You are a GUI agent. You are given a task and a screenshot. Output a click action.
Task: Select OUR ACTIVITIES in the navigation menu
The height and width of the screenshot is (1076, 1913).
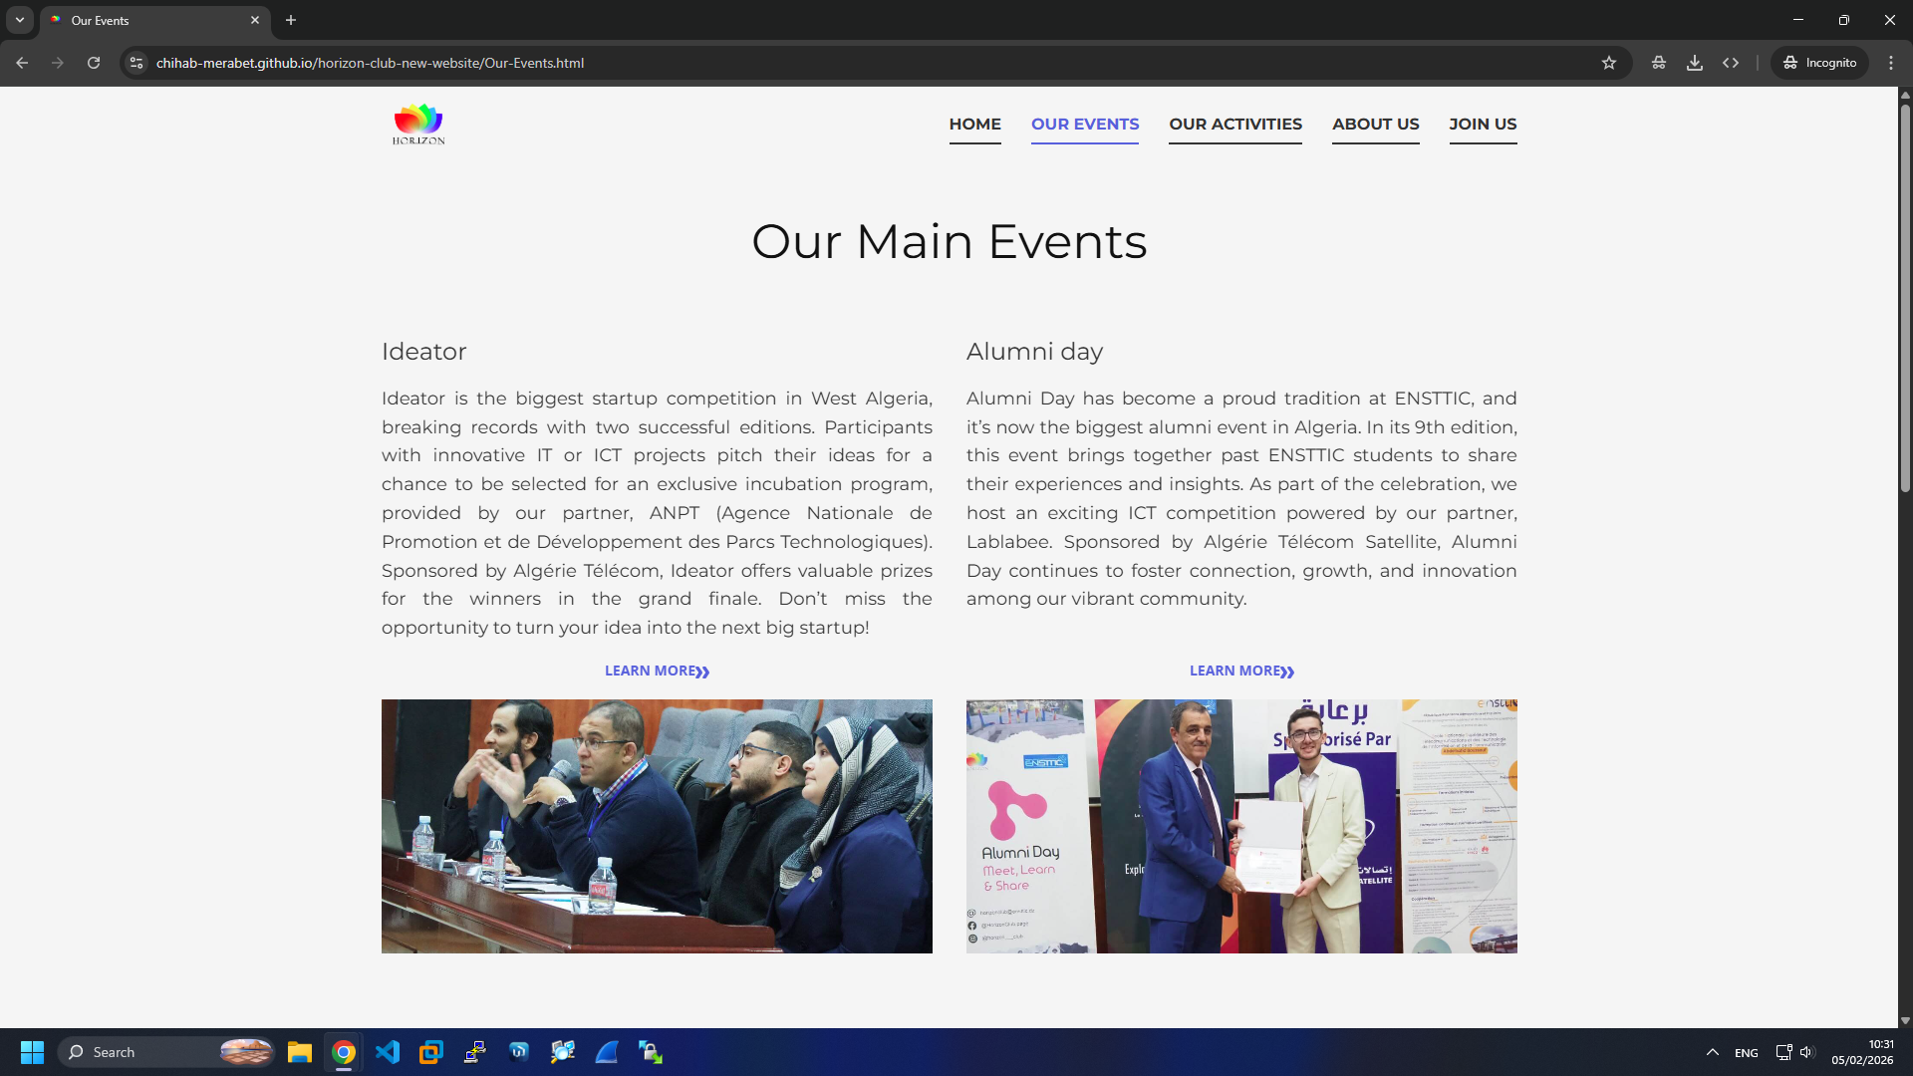[x=1234, y=125]
